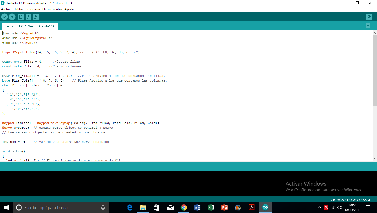Click the 'void setup()' line
The width and height of the screenshot is (377, 213).
coord(14,151)
